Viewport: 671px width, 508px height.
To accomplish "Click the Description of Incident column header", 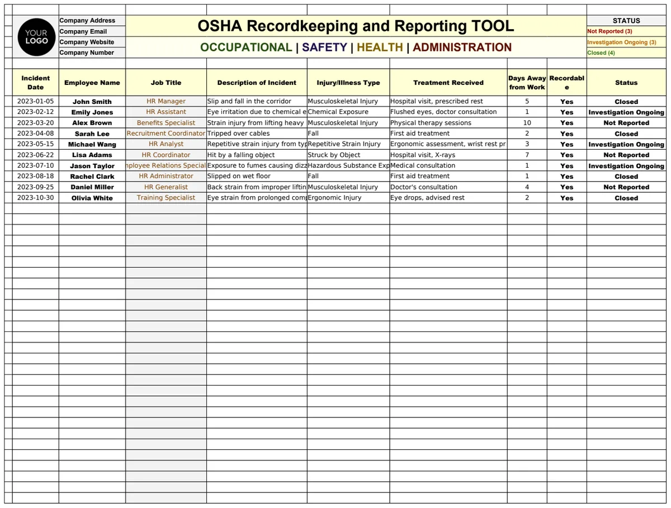I will pyautogui.click(x=257, y=83).
